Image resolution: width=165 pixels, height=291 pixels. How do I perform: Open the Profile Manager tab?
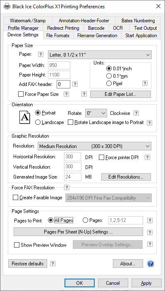23,28
